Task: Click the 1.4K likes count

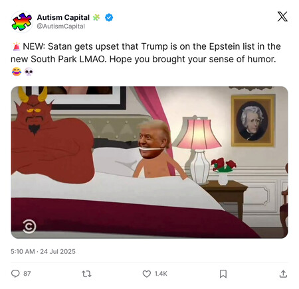Action: 161,274
